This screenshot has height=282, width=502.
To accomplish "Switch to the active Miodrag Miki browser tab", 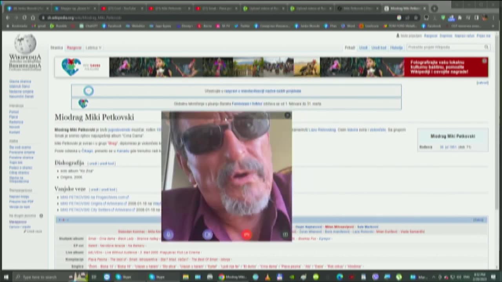I will coord(404,8).
